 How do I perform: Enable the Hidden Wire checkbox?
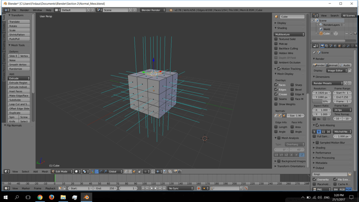click(276, 53)
